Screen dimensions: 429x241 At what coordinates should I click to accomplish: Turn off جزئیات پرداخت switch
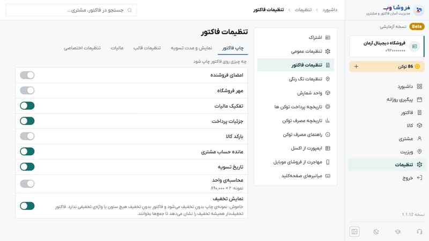[27, 121]
